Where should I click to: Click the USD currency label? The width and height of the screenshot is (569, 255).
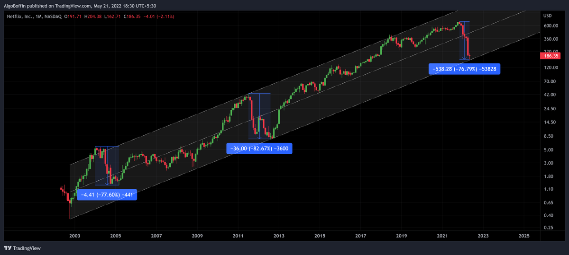click(548, 16)
